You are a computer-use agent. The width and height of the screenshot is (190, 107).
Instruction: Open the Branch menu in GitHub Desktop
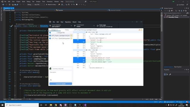tap(75, 22)
